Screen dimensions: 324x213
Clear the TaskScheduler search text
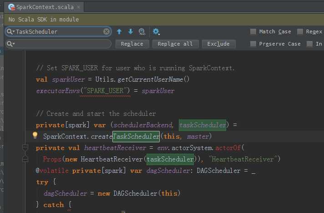click(x=106, y=31)
